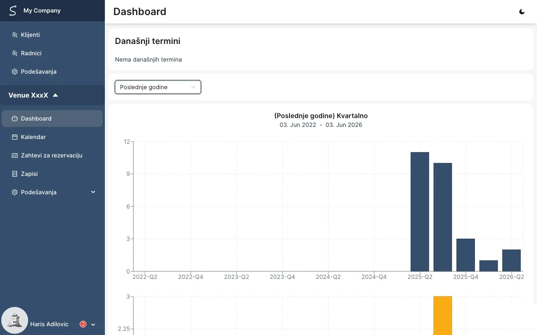Click the Klijenti users icon
This screenshot has width=537, height=335.
(x=15, y=35)
